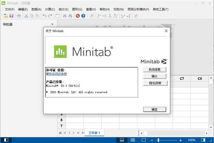Save the project with the floppy disk icon
This screenshot has height=143, width=214.
(x=11, y=16)
